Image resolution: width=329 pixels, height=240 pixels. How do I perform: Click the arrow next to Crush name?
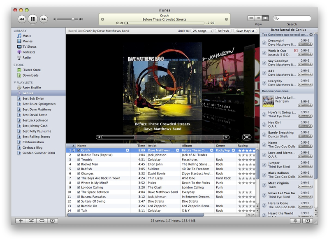click(x=127, y=150)
